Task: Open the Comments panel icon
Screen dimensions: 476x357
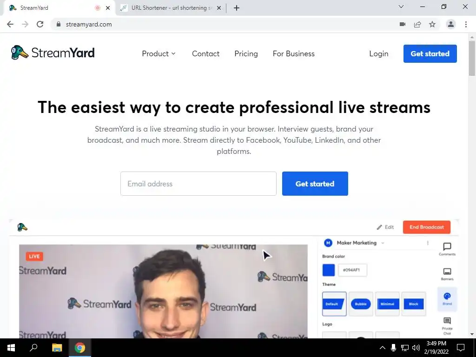Action: coord(447,249)
